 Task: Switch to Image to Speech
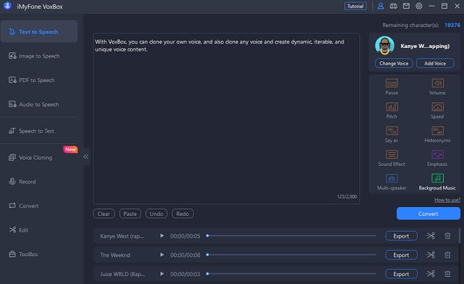pyautogui.click(x=39, y=56)
